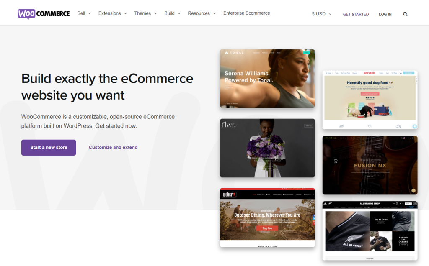Image resolution: width=429 pixels, height=266 pixels.
Task: Select the Enterprise Ecommerce menu item
Action: 246,13
